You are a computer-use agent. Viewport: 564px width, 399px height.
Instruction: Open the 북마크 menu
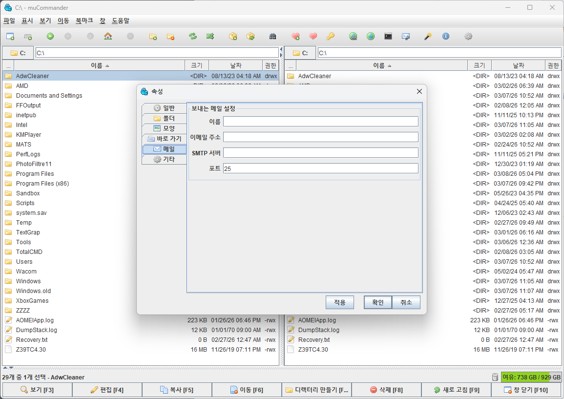point(84,21)
